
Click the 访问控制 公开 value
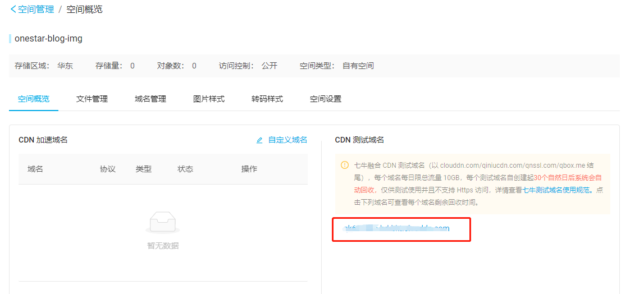pyautogui.click(x=270, y=66)
